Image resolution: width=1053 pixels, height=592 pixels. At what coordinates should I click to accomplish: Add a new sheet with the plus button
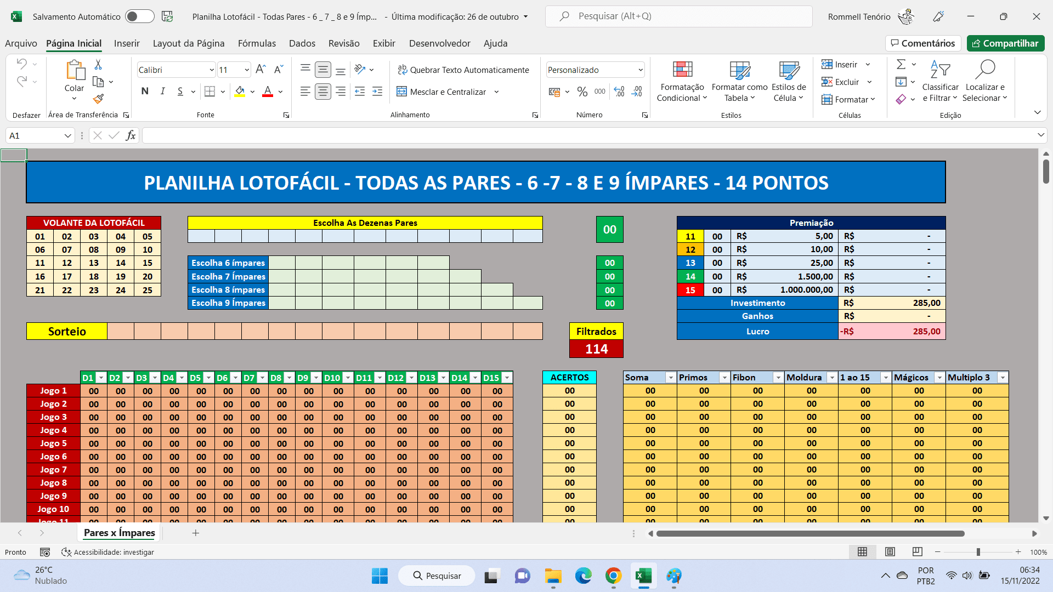click(x=195, y=533)
